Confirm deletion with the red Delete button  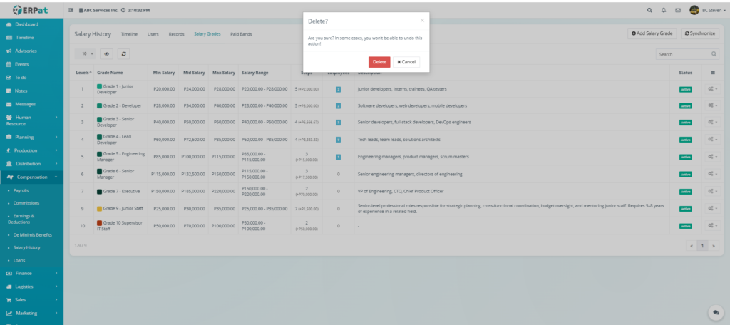tap(379, 62)
